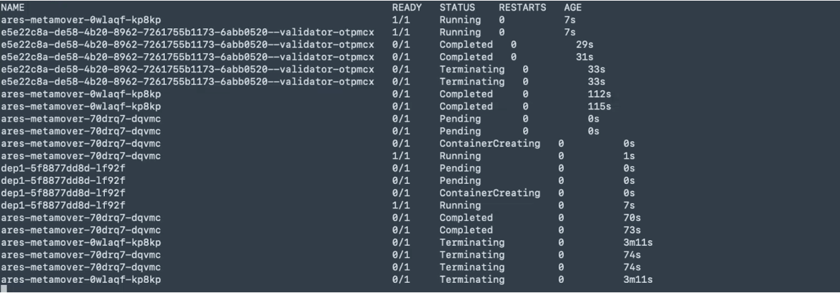Click the last row's 3m11s age
This screenshot has height=293, width=840.
638,280
